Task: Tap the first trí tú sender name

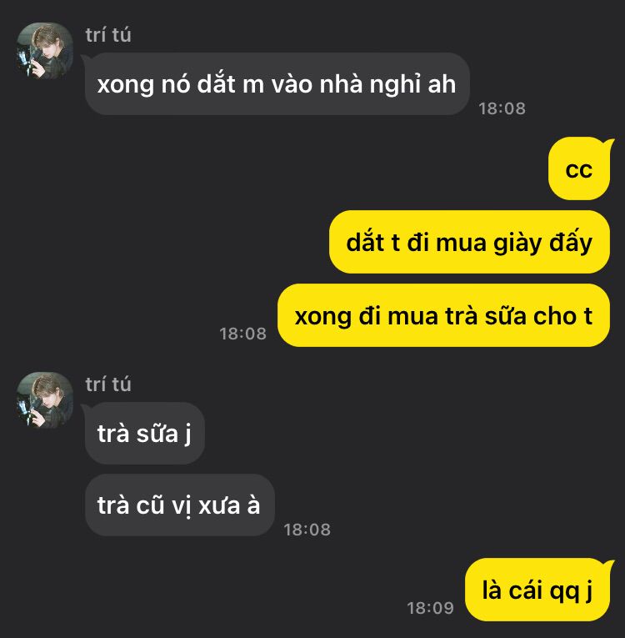Action: coord(108,35)
